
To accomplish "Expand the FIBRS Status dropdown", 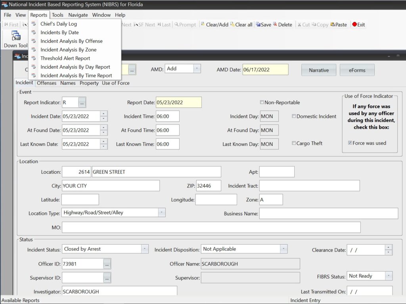I will point(389,276).
